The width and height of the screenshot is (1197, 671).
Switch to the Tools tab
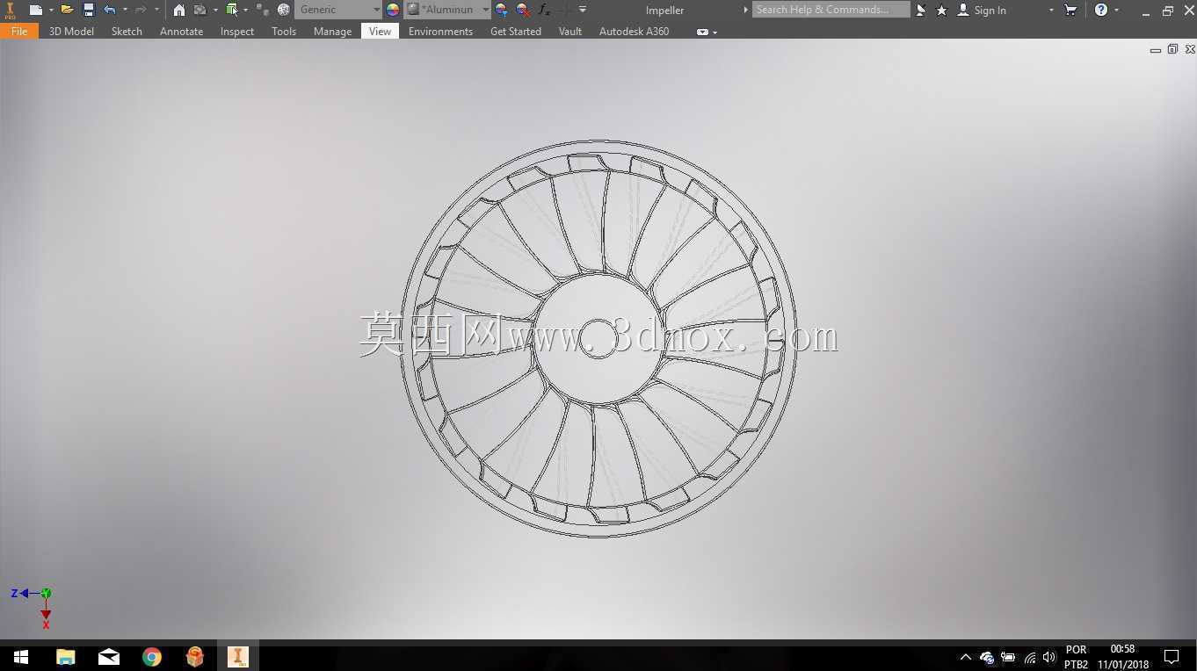[284, 32]
